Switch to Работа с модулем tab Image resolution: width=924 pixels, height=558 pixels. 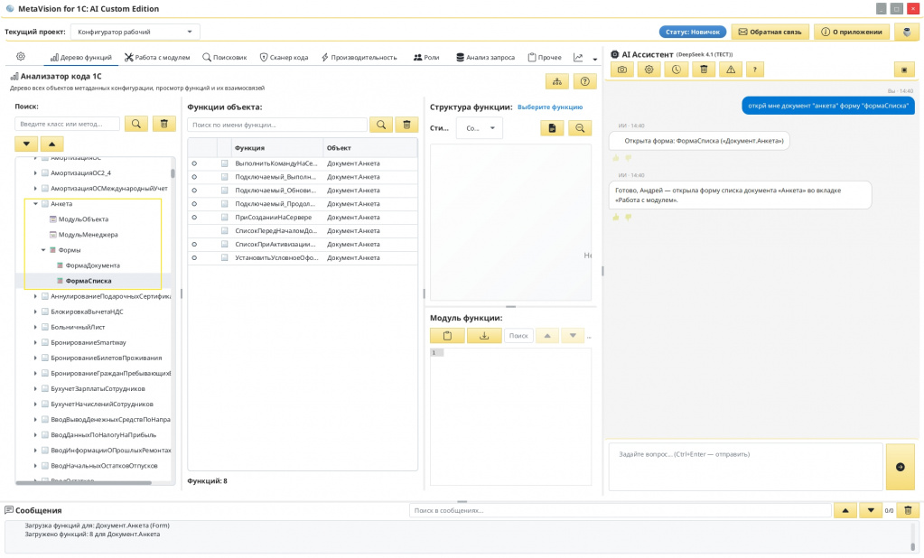click(x=157, y=57)
